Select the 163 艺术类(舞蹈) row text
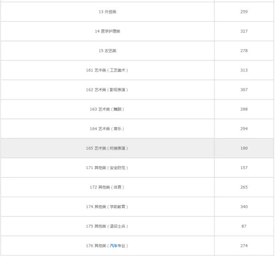276x257 pixels. (x=107, y=109)
